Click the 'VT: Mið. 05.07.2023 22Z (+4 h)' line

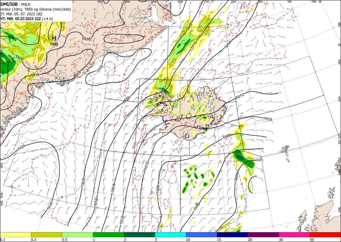coord(27,19)
